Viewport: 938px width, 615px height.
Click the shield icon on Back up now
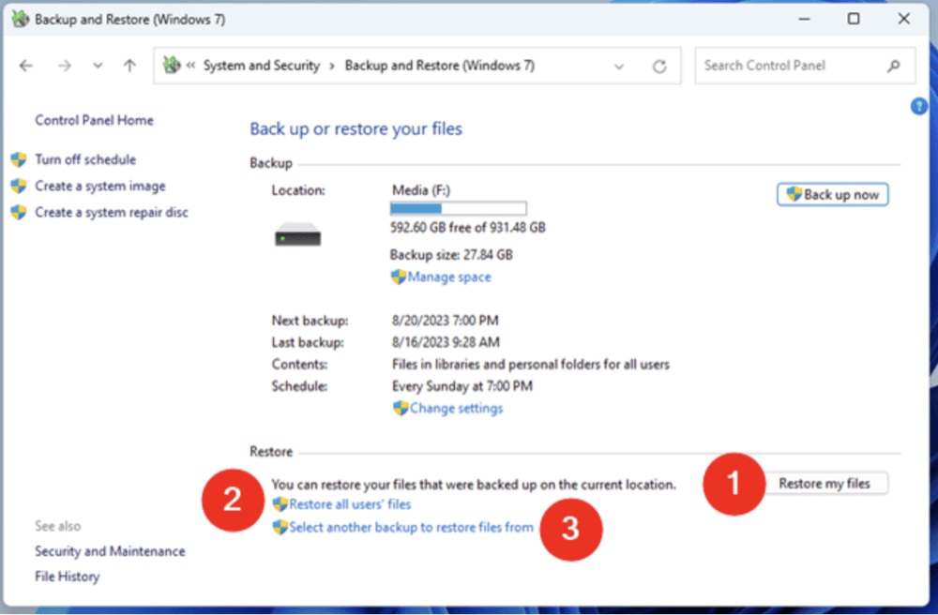(x=794, y=194)
